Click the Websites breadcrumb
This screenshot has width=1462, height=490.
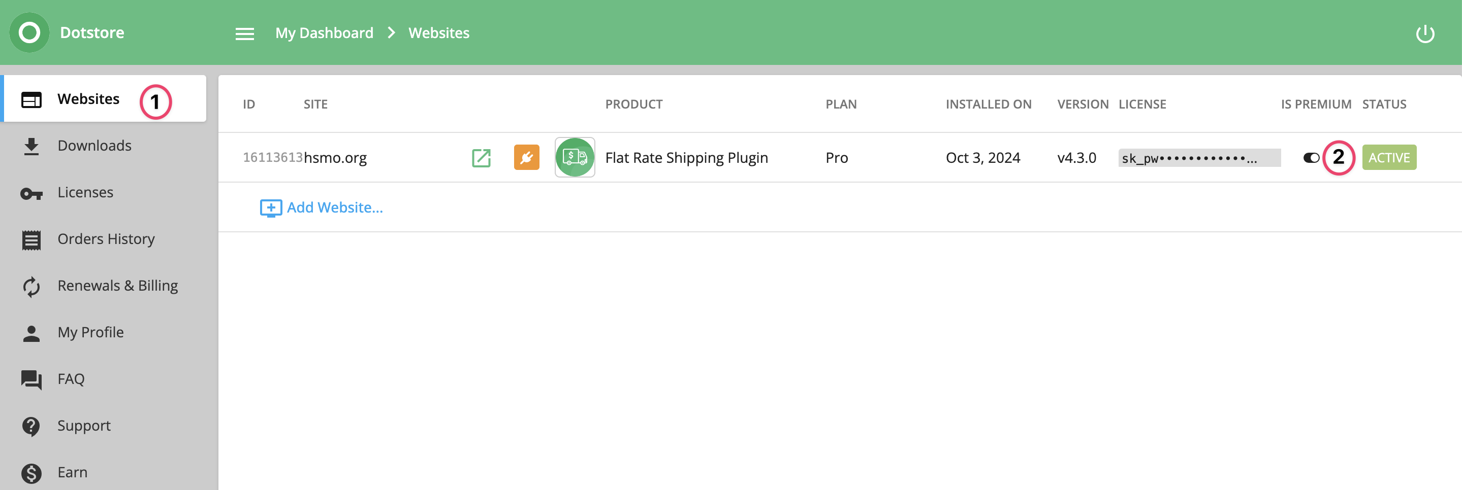pos(439,33)
